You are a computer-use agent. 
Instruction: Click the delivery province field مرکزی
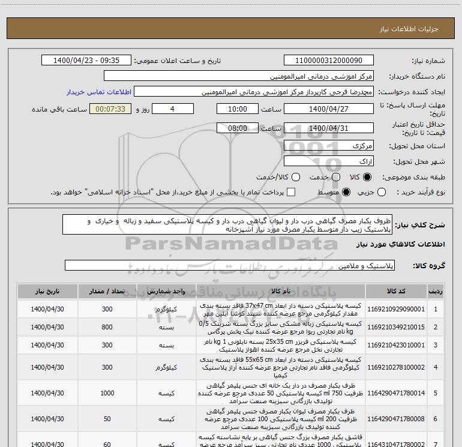329,146
